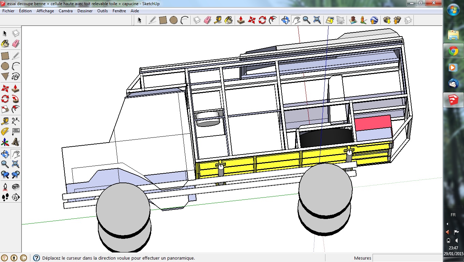Select the 3D Text tool
The width and height of the screenshot is (464, 262).
click(x=16, y=142)
